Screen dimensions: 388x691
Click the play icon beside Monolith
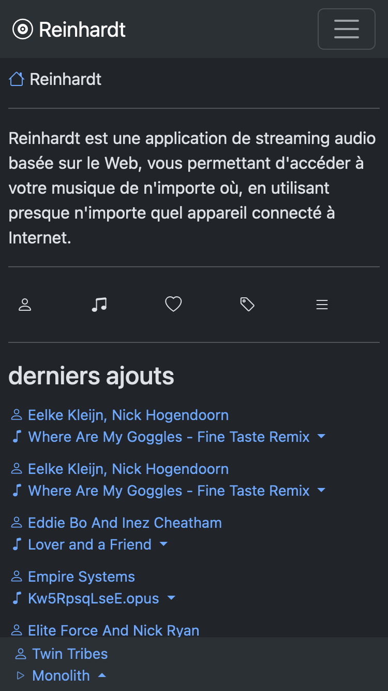tap(21, 675)
